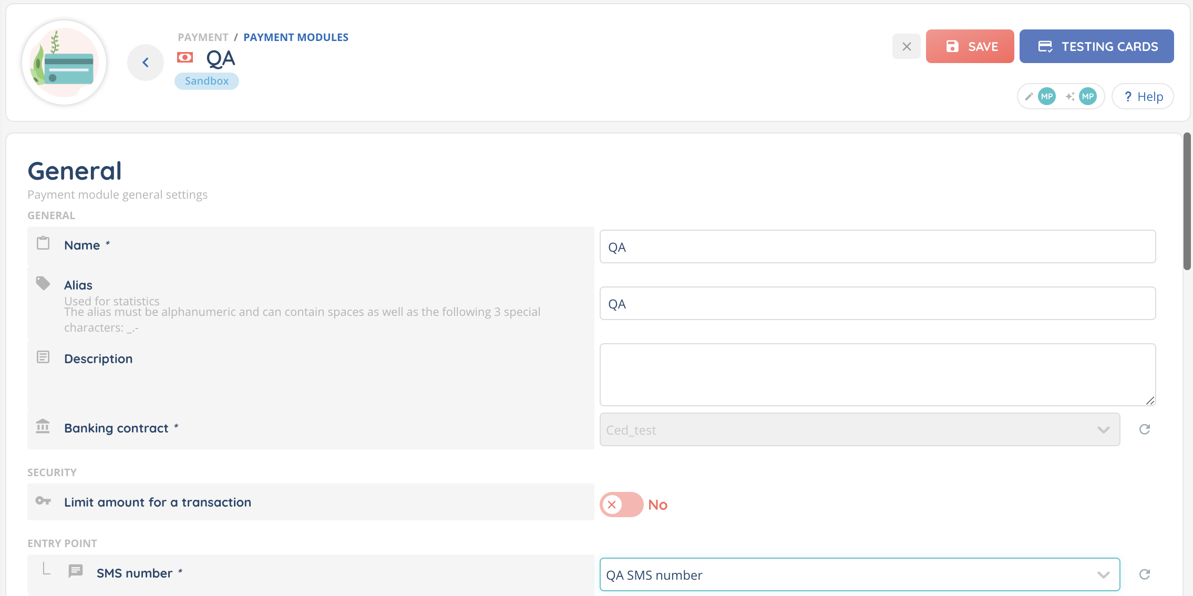Click the pencil editor MP avatar
The height and width of the screenshot is (596, 1193).
pos(1046,97)
